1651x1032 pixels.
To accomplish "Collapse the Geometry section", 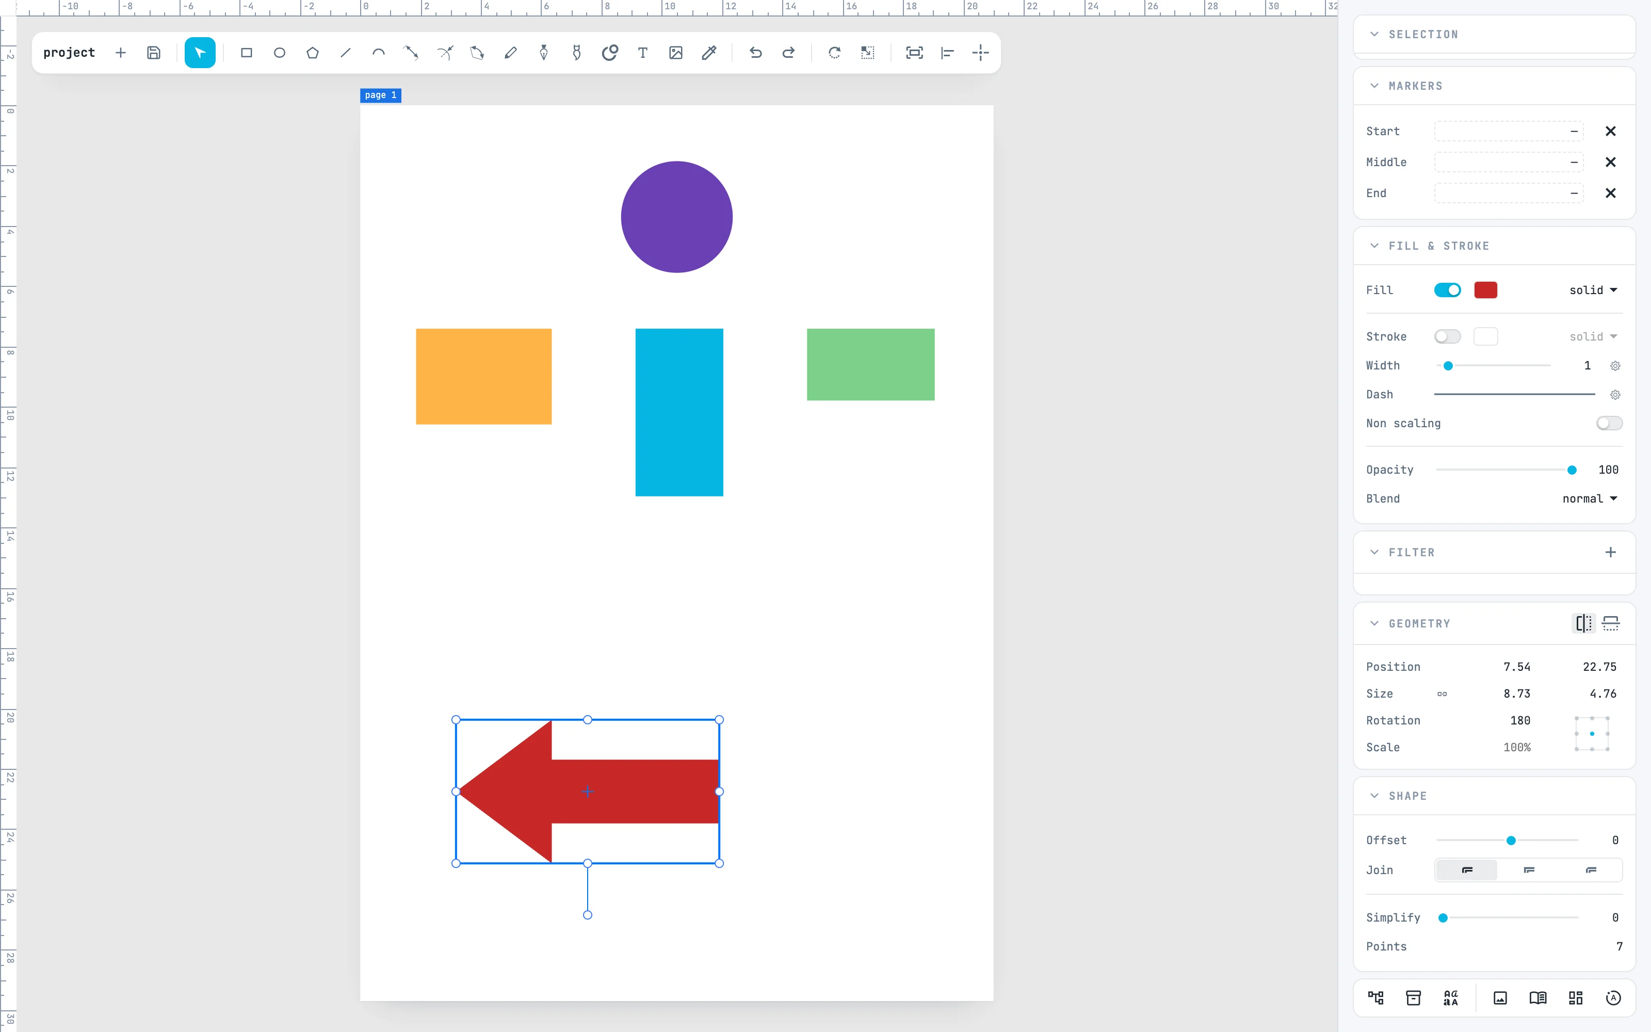I will click(x=1374, y=623).
